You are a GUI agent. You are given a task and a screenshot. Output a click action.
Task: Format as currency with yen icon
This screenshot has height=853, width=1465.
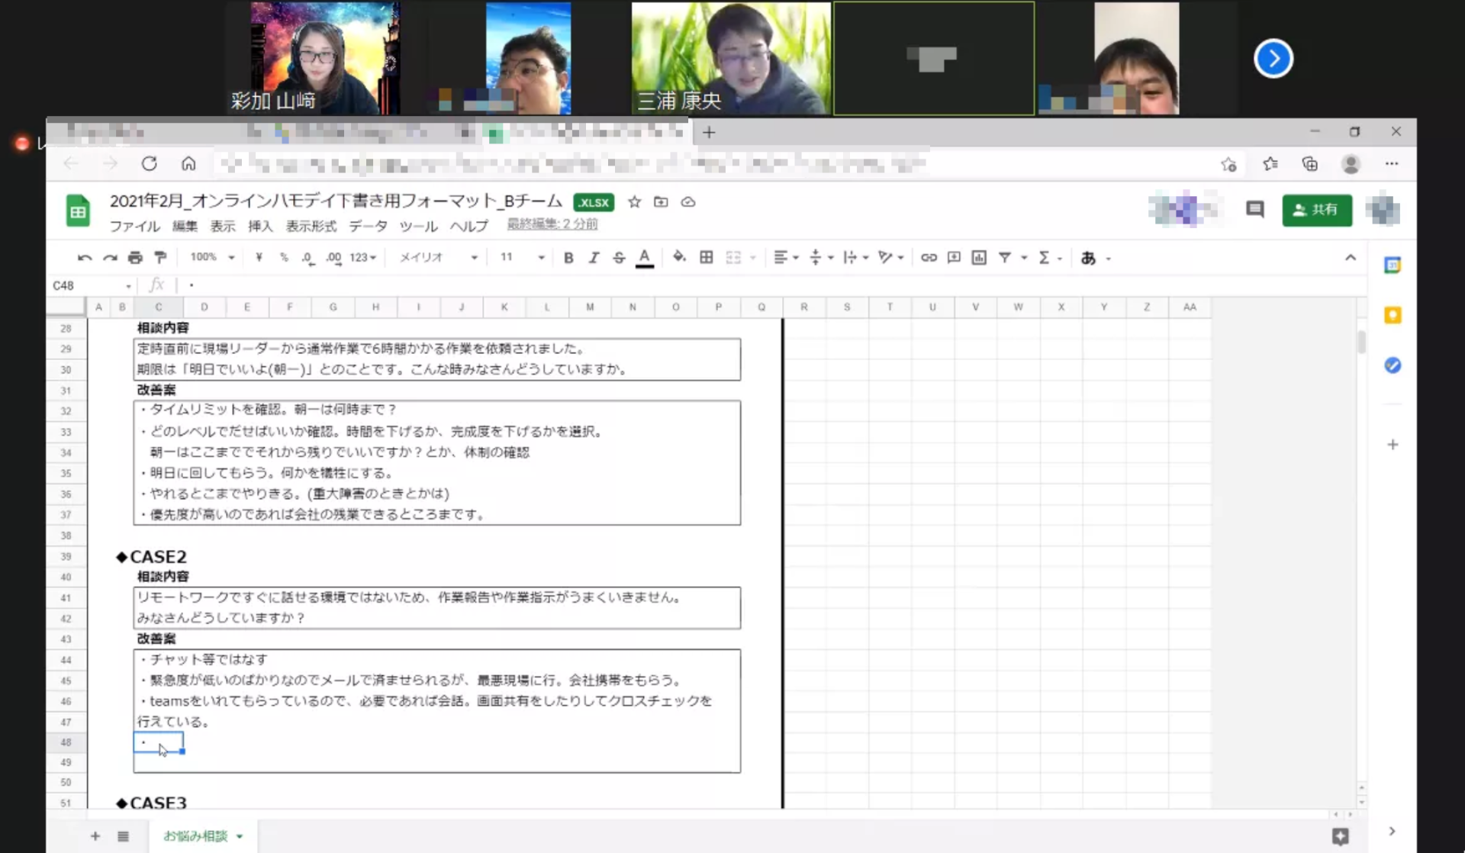(x=259, y=258)
